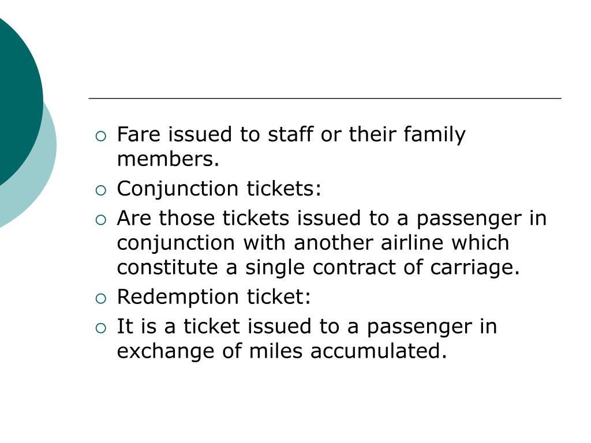This screenshot has height=443, width=591.
Task: Click the word 'passenger' in 'Are those tickets' line
Action: [x=469, y=219]
